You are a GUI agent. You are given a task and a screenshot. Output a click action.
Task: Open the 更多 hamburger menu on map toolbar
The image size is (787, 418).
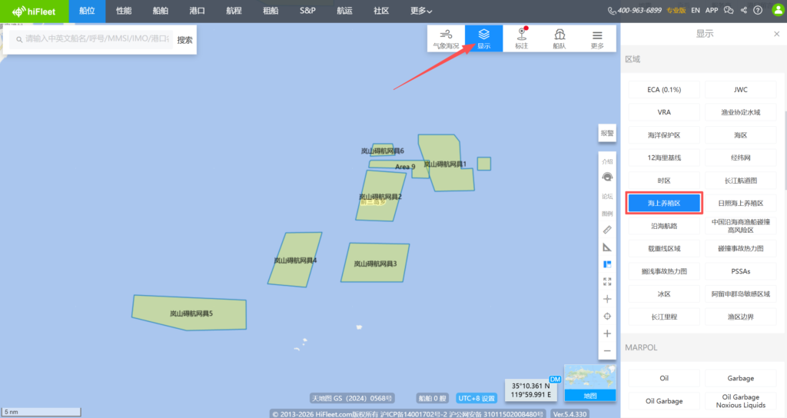point(597,38)
